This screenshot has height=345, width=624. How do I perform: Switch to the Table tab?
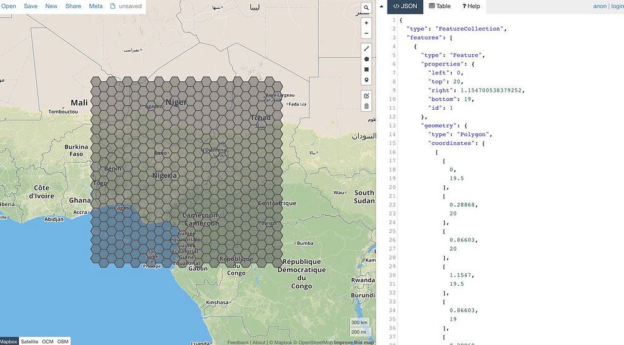tap(440, 6)
